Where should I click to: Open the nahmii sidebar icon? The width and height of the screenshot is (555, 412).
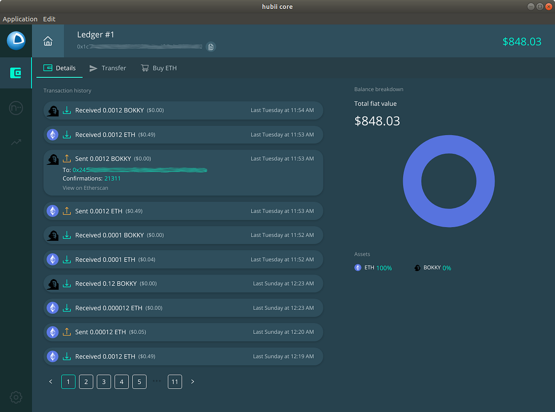pyautogui.click(x=16, y=108)
